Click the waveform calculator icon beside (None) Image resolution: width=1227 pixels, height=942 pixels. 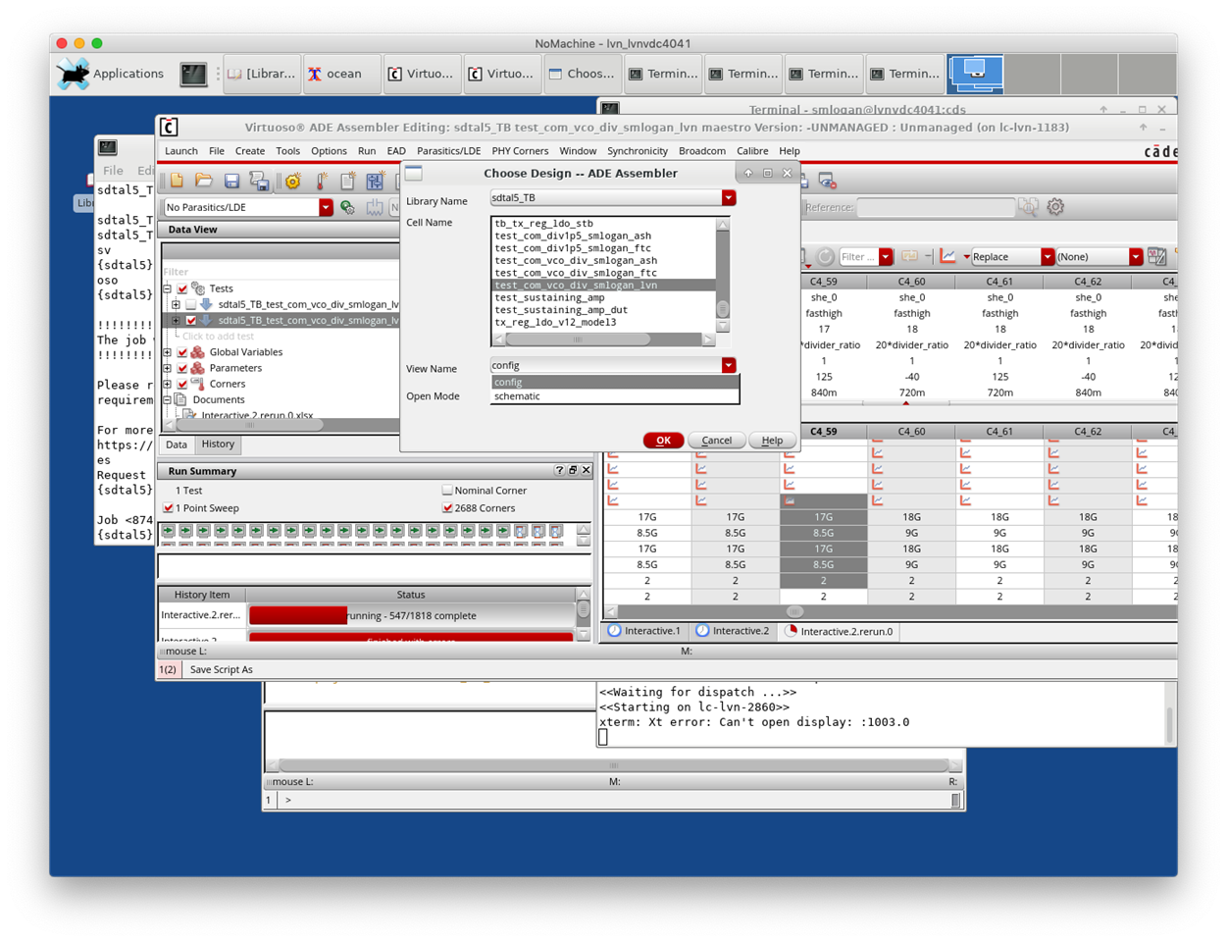tap(1157, 257)
